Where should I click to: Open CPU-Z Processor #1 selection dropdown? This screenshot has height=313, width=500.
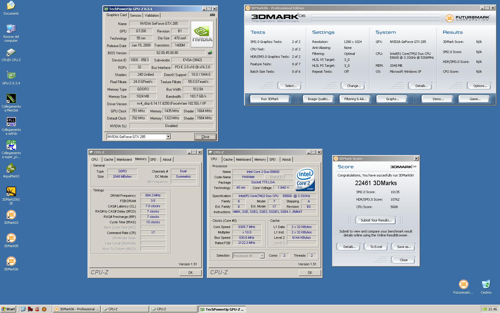(262, 256)
